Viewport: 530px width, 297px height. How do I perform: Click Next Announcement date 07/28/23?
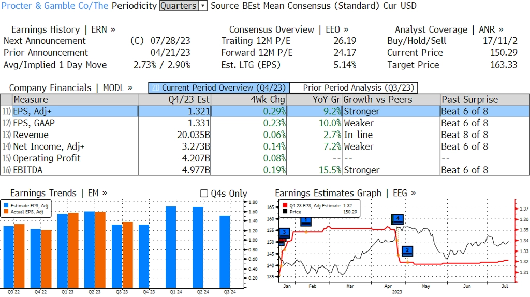pyautogui.click(x=170, y=41)
